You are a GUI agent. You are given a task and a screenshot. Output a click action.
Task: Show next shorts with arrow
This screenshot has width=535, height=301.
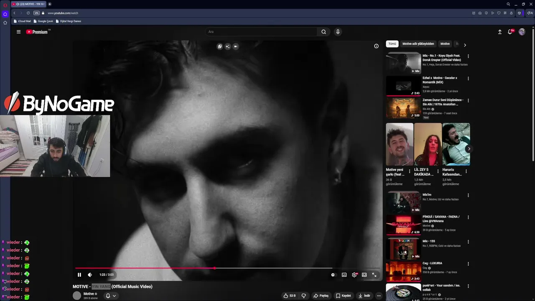[x=469, y=149]
